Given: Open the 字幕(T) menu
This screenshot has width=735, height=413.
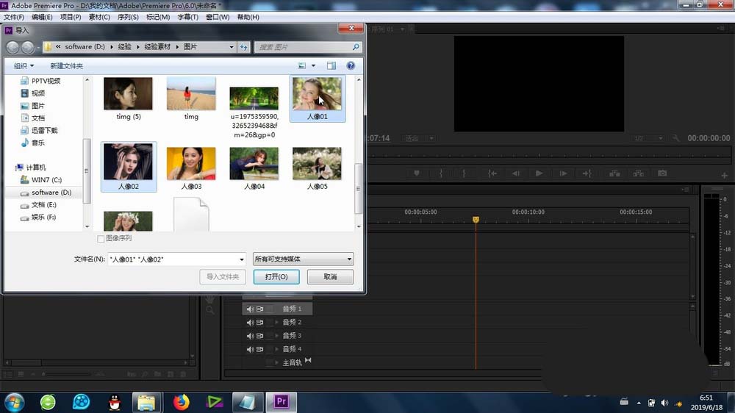Looking at the screenshot, I should coord(188,17).
